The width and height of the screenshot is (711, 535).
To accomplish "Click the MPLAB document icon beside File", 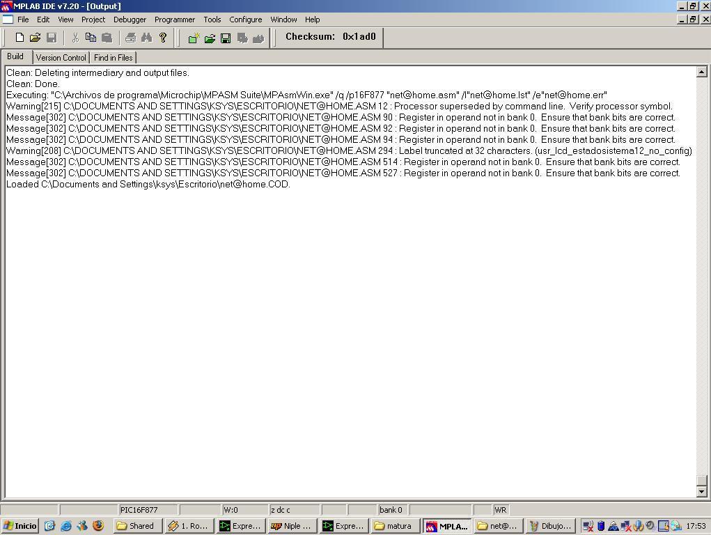I will (8, 20).
